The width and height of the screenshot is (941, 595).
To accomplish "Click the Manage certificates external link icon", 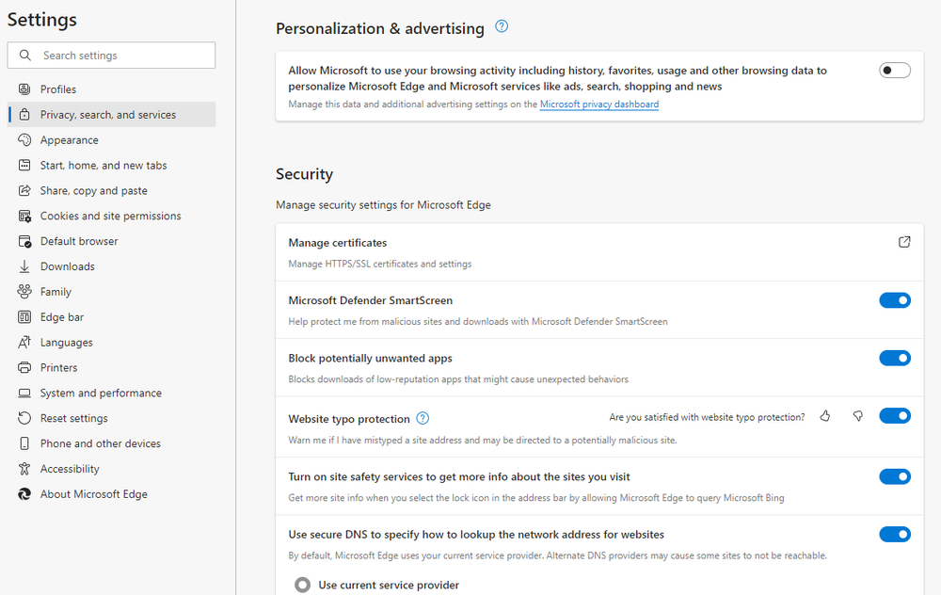I will point(906,242).
